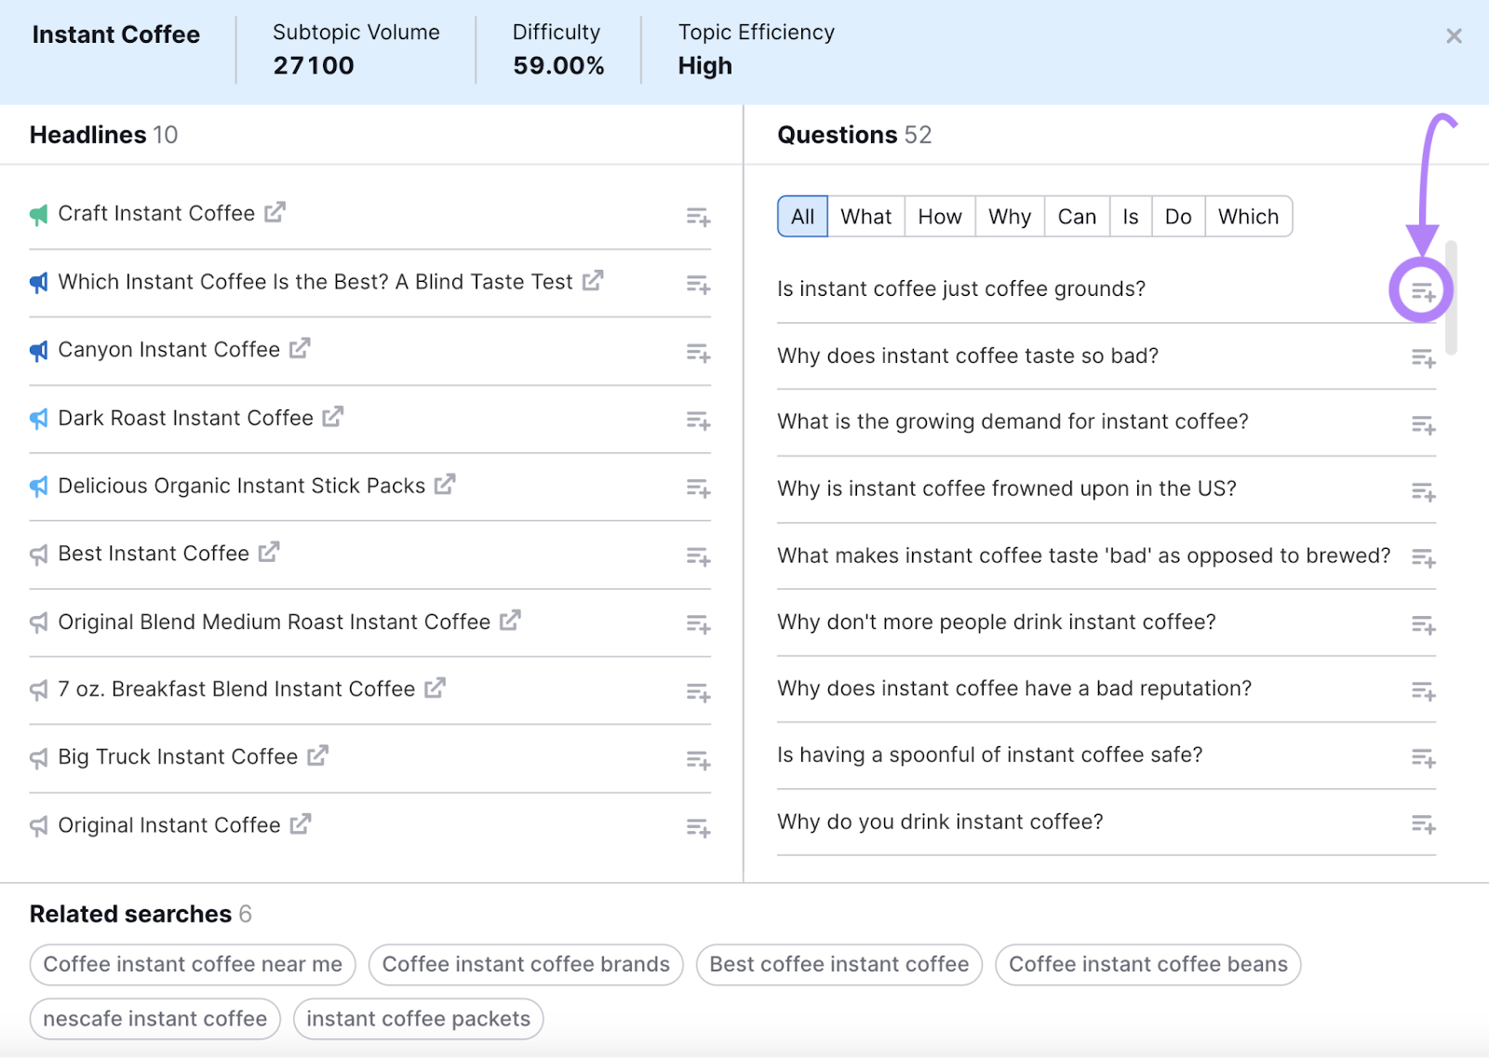This screenshot has height=1058, width=1489.
Task: Click megaphone icon beside "Dark Roast Instant Coffee"
Action: point(37,418)
